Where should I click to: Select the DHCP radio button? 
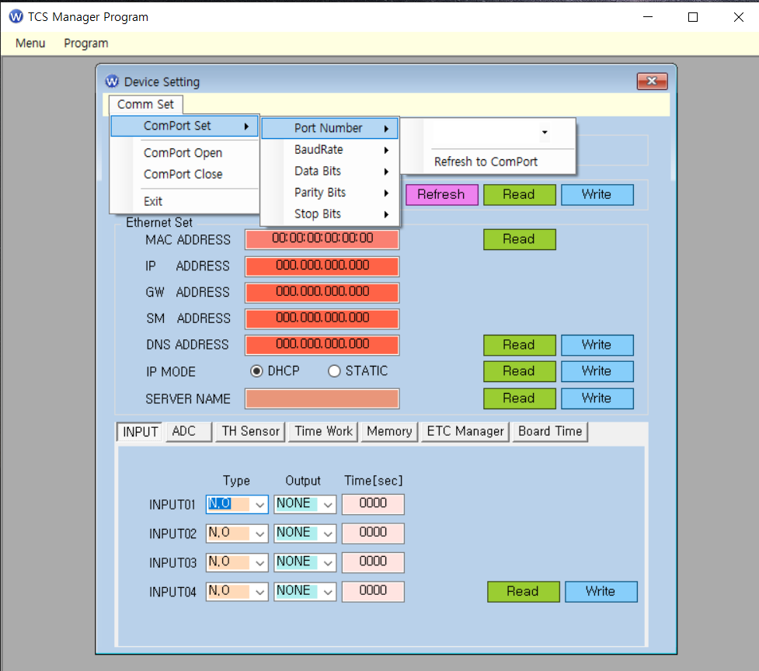click(256, 371)
